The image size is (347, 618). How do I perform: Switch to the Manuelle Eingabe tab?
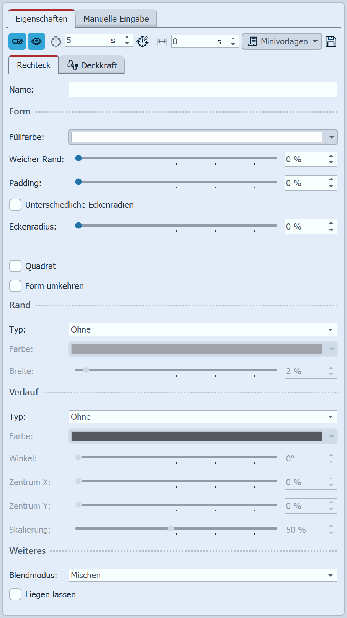point(116,19)
